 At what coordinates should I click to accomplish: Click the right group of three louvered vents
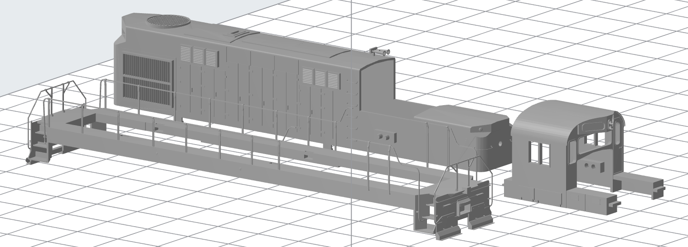321,78
